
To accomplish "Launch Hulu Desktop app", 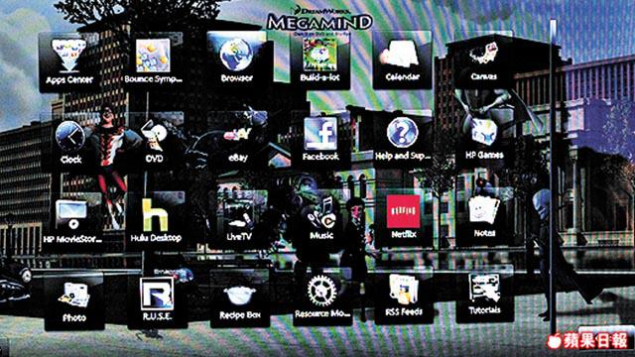I will 156,220.
